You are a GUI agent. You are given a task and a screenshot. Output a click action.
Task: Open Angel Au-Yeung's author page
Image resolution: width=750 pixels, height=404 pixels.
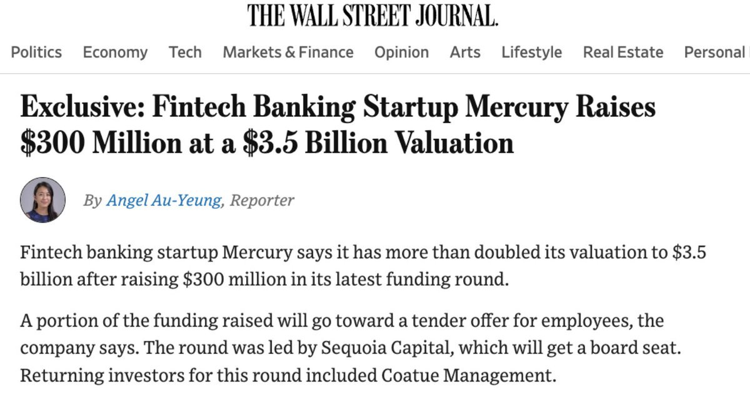[x=164, y=201]
